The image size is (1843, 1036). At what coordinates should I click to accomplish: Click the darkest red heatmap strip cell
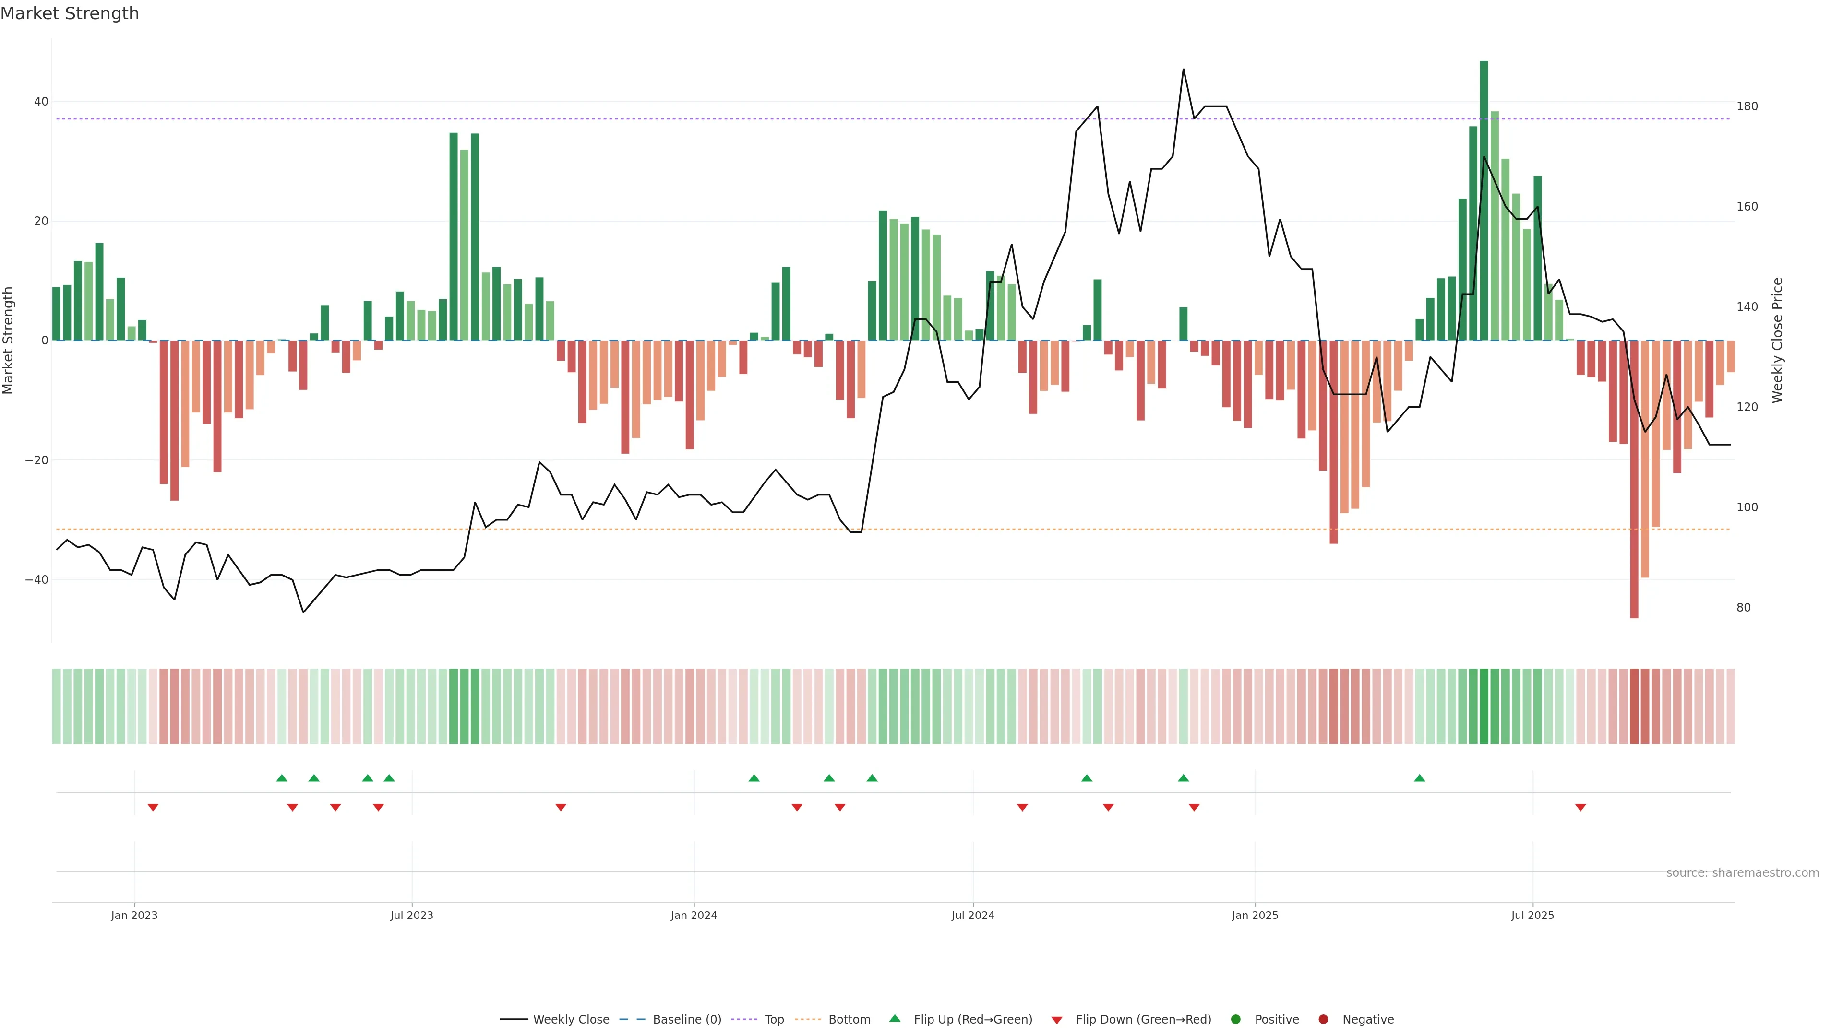coord(1634,706)
